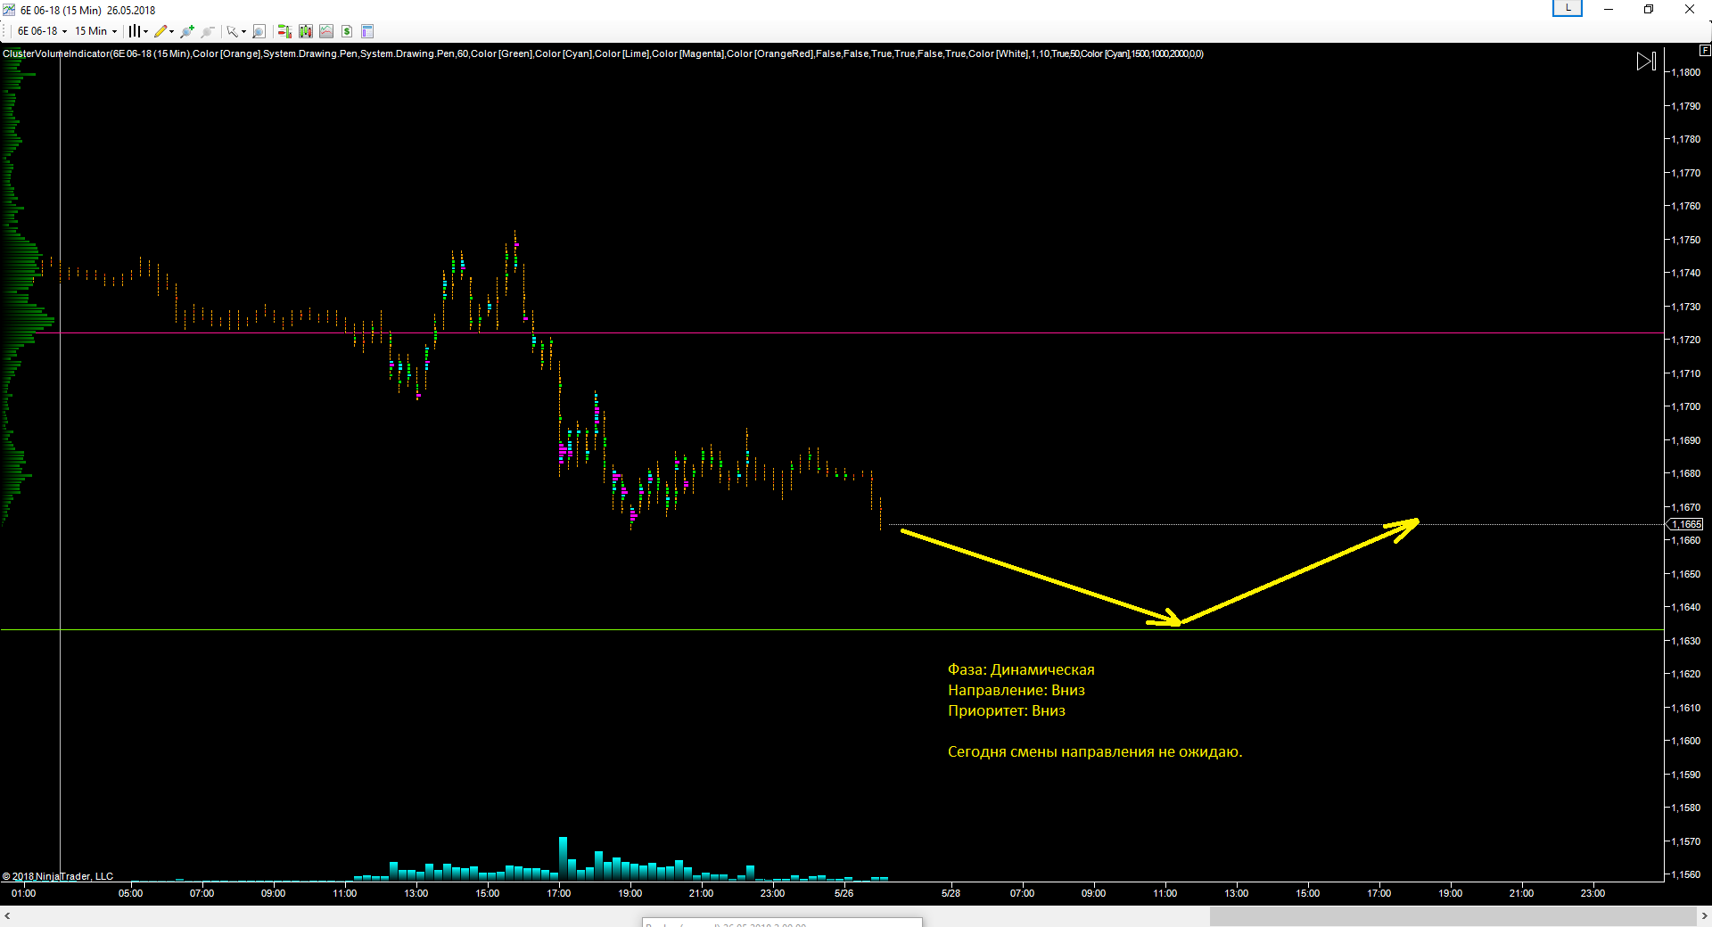
Task: Click the 23:00 time label at far right
Action: tap(1593, 893)
